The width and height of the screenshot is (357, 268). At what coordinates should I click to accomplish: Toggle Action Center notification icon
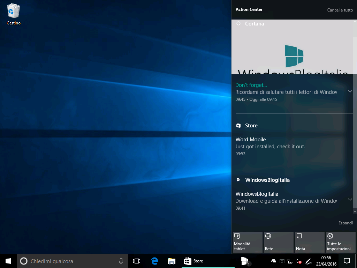(x=347, y=261)
